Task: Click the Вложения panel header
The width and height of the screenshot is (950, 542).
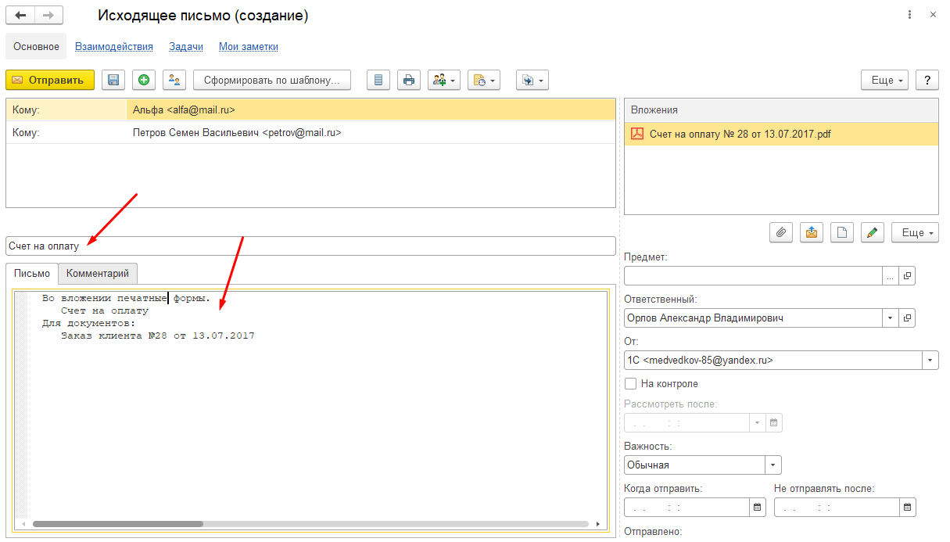Action: tap(781, 110)
